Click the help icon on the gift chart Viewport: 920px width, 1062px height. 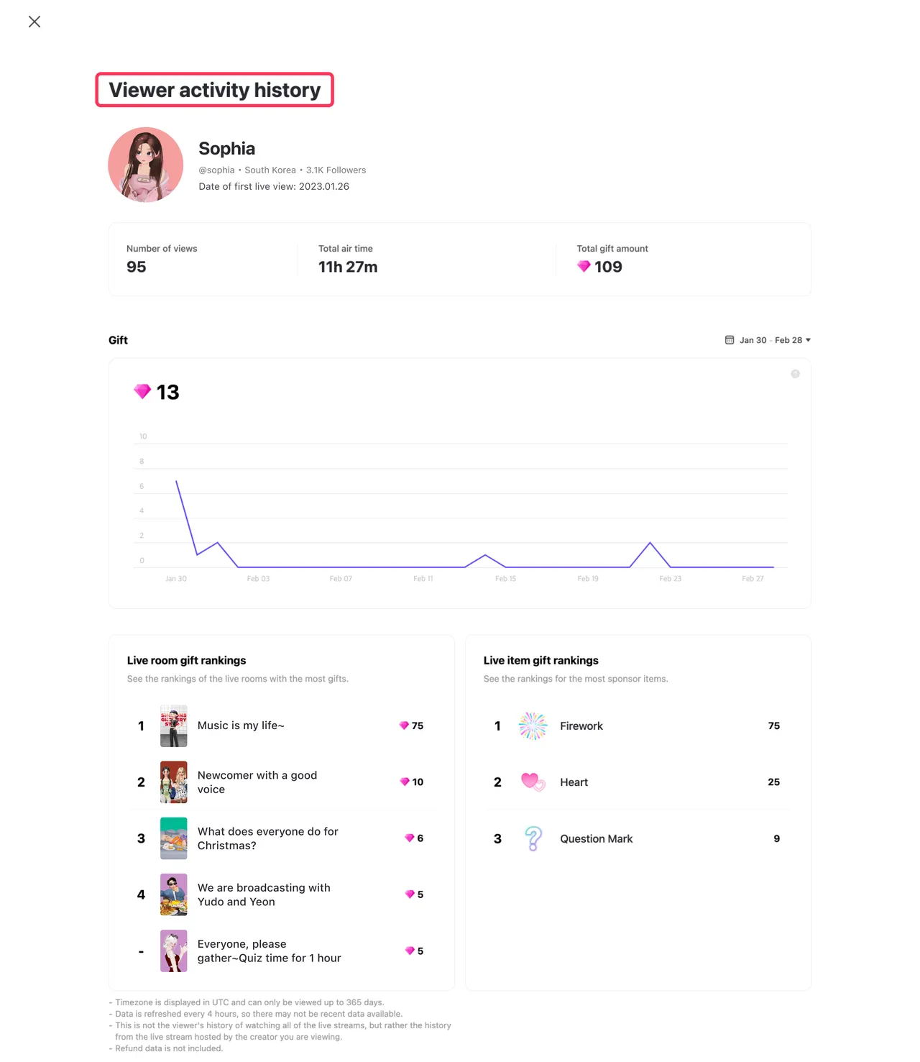click(795, 374)
